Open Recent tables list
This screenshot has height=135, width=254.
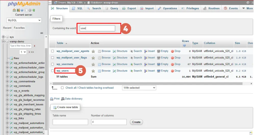point(7,28)
